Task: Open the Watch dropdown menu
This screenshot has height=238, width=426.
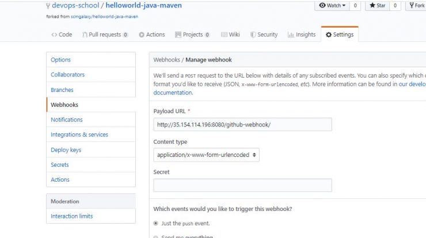Action: (332, 5)
